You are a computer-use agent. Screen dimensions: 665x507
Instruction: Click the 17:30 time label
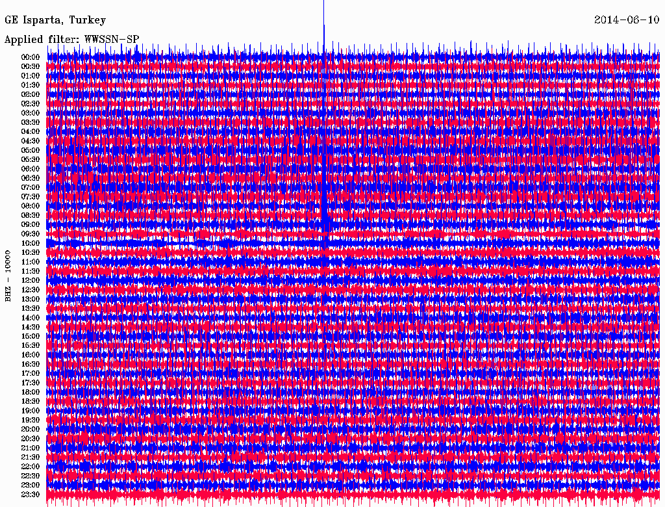pyautogui.click(x=31, y=383)
